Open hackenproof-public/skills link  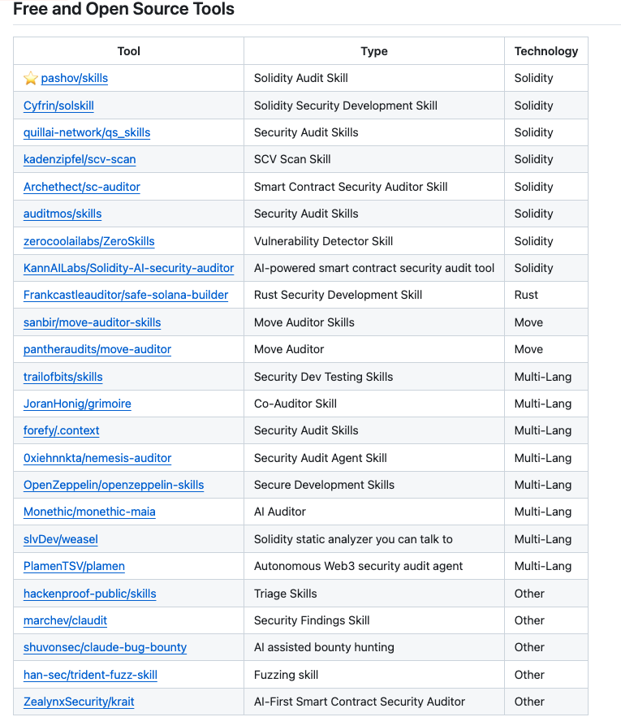coord(89,594)
